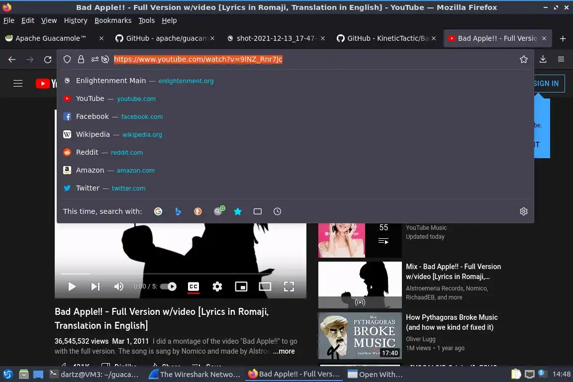This screenshot has height=382, width=573.
Task: Expand description with ...more
Action: 284,351
